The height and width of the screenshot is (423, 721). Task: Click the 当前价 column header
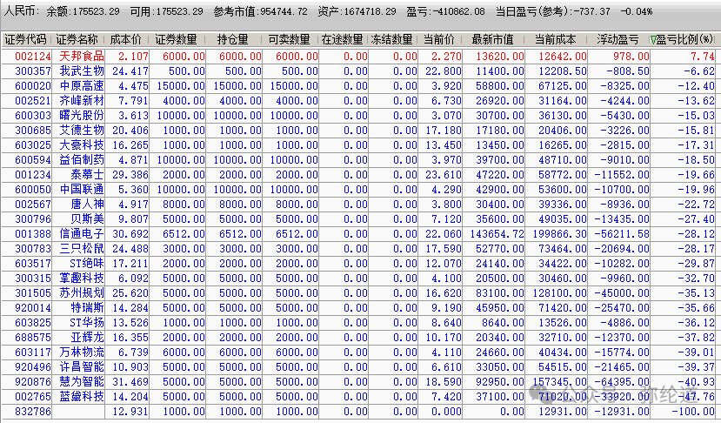(x=439, y=39)
